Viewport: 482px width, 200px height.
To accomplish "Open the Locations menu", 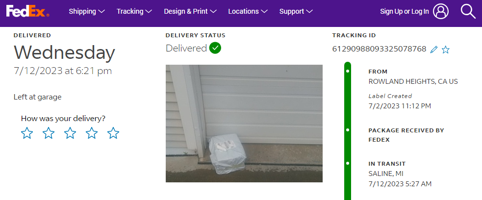I will pos(248,11).
